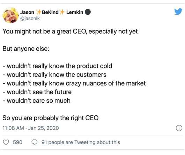The height and width of the screenshot is (155, 185).
Task: Open the @jasonlk handle link
Action: (x=30, y=19)
